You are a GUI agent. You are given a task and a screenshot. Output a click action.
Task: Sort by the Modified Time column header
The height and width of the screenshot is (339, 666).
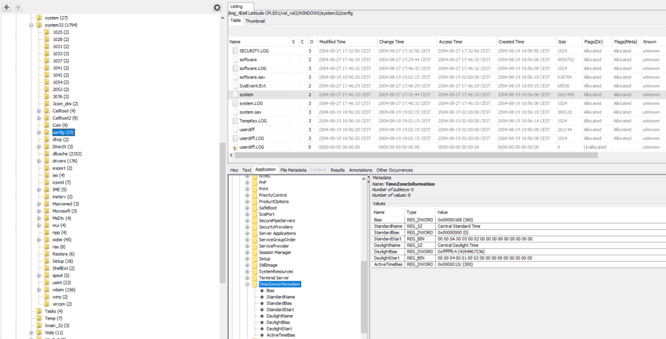click(347, 42)
